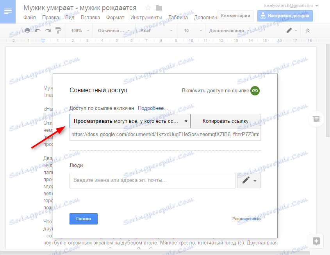Click the Print icon

coord(27,30)
